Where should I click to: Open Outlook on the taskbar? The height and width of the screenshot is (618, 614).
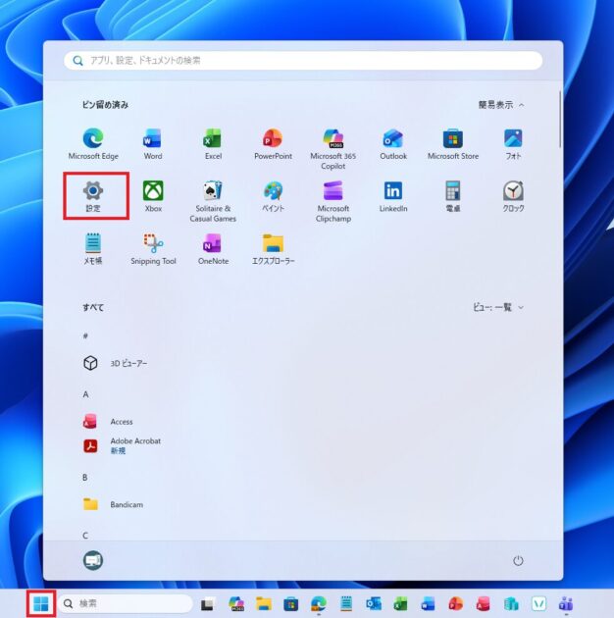[x=374, y=604]
